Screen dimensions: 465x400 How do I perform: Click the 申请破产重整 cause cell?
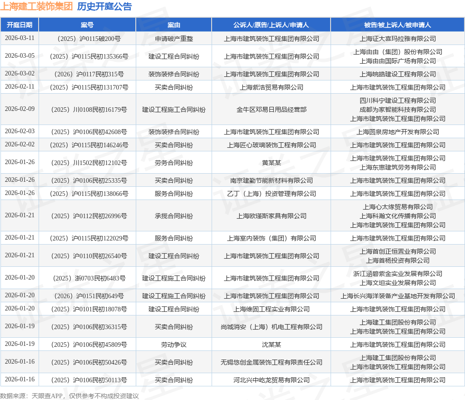point(174,39)
